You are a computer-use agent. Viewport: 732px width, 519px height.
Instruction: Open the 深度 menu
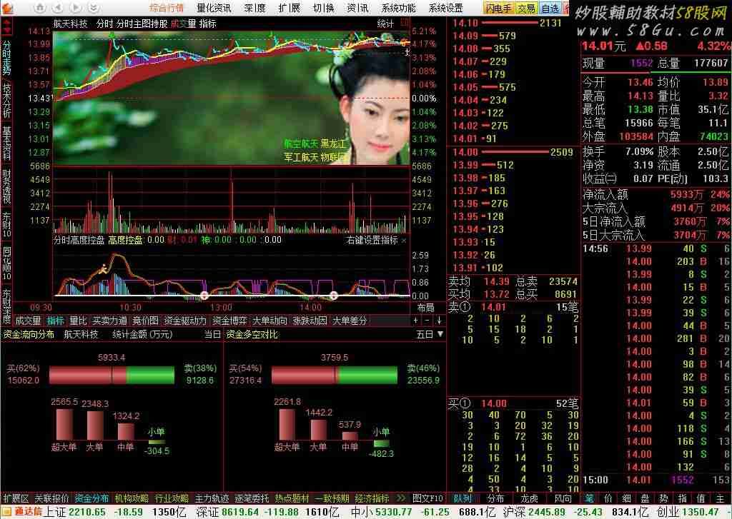tap(255, 8)
